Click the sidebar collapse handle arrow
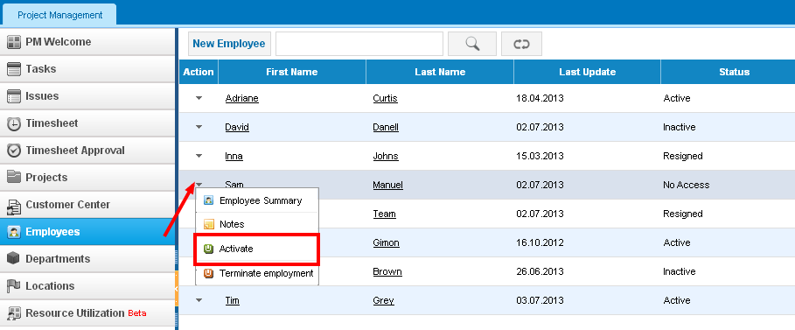 pyautogui.click(x=176, y=288)
